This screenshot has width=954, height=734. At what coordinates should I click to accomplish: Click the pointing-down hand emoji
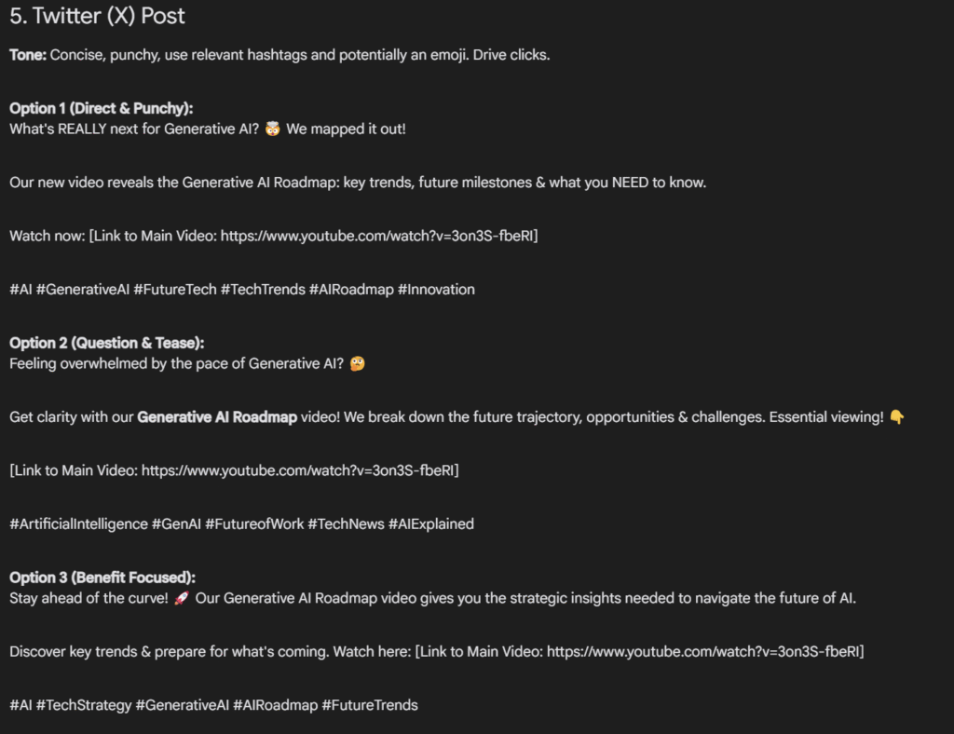click(x=896, y=417)
